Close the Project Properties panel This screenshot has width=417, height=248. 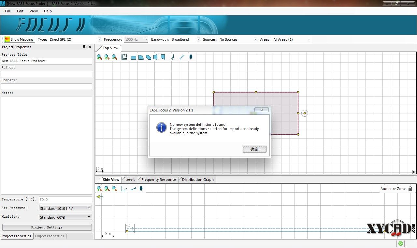click(x=90, y=47)
